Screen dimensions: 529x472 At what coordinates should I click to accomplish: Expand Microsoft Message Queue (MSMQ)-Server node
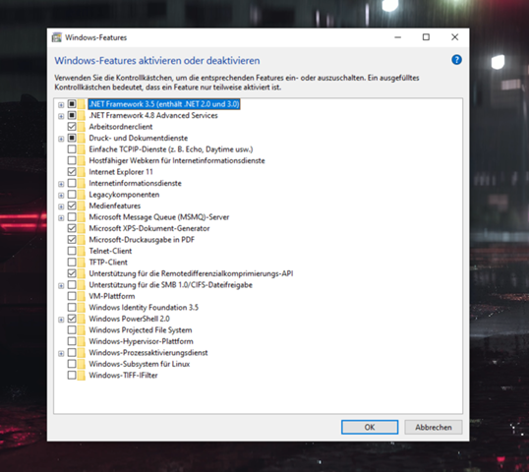click(61, 218)
